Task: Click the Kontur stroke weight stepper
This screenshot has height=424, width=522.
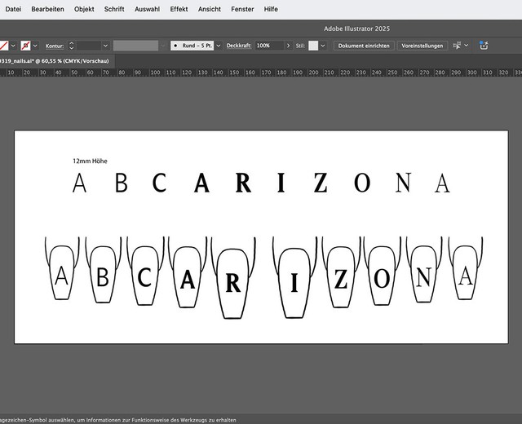Action: [x=71, y=46]
